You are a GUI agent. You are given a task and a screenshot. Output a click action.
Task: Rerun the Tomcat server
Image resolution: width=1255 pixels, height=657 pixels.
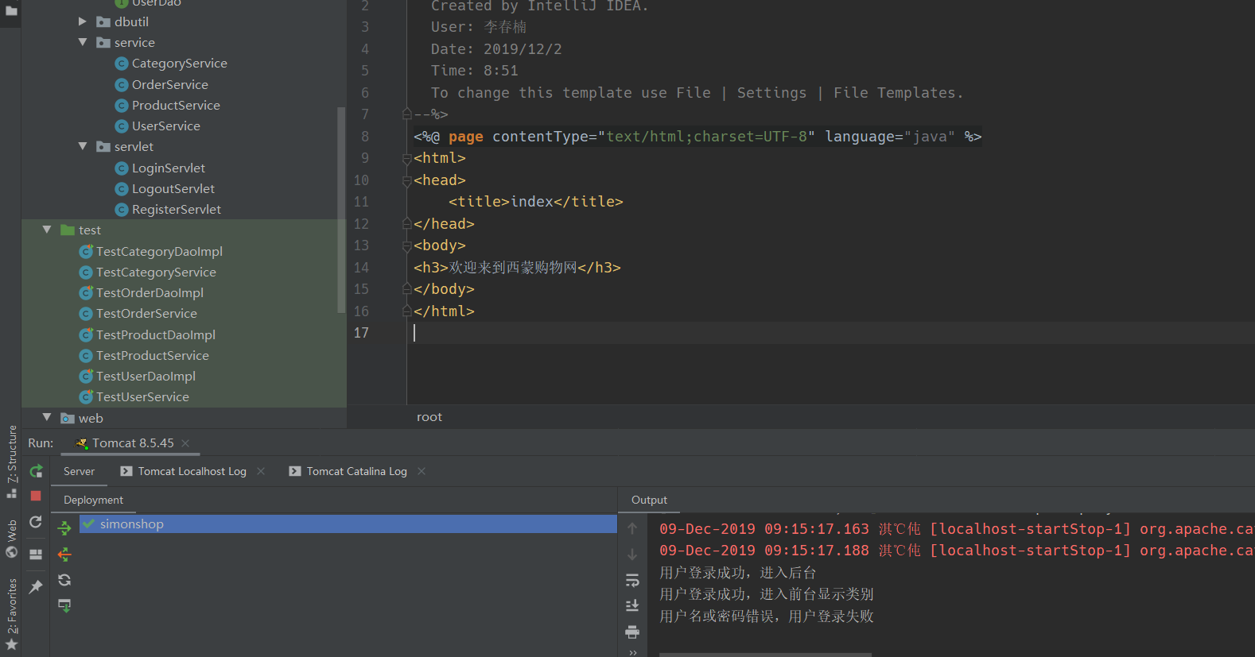pyautogui.click(x=36, y=471)
